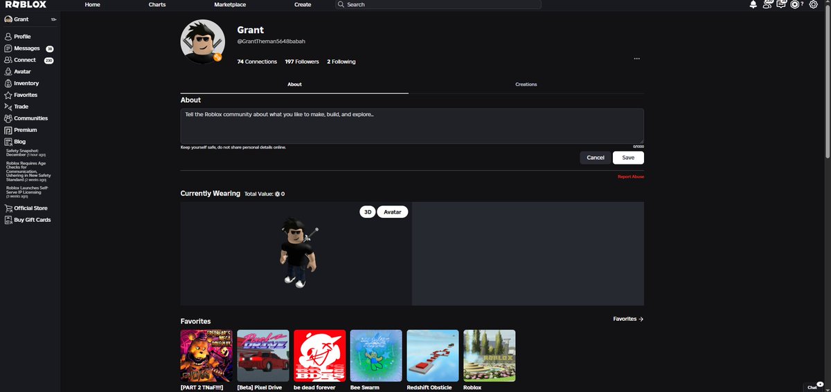Screen dimensions: 831x392
Task: Select the Creations tab
Action: (526, 84)
